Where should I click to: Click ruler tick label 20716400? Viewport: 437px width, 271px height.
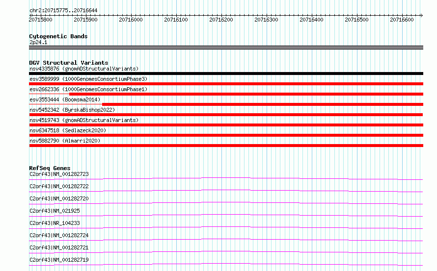[311, 20]
